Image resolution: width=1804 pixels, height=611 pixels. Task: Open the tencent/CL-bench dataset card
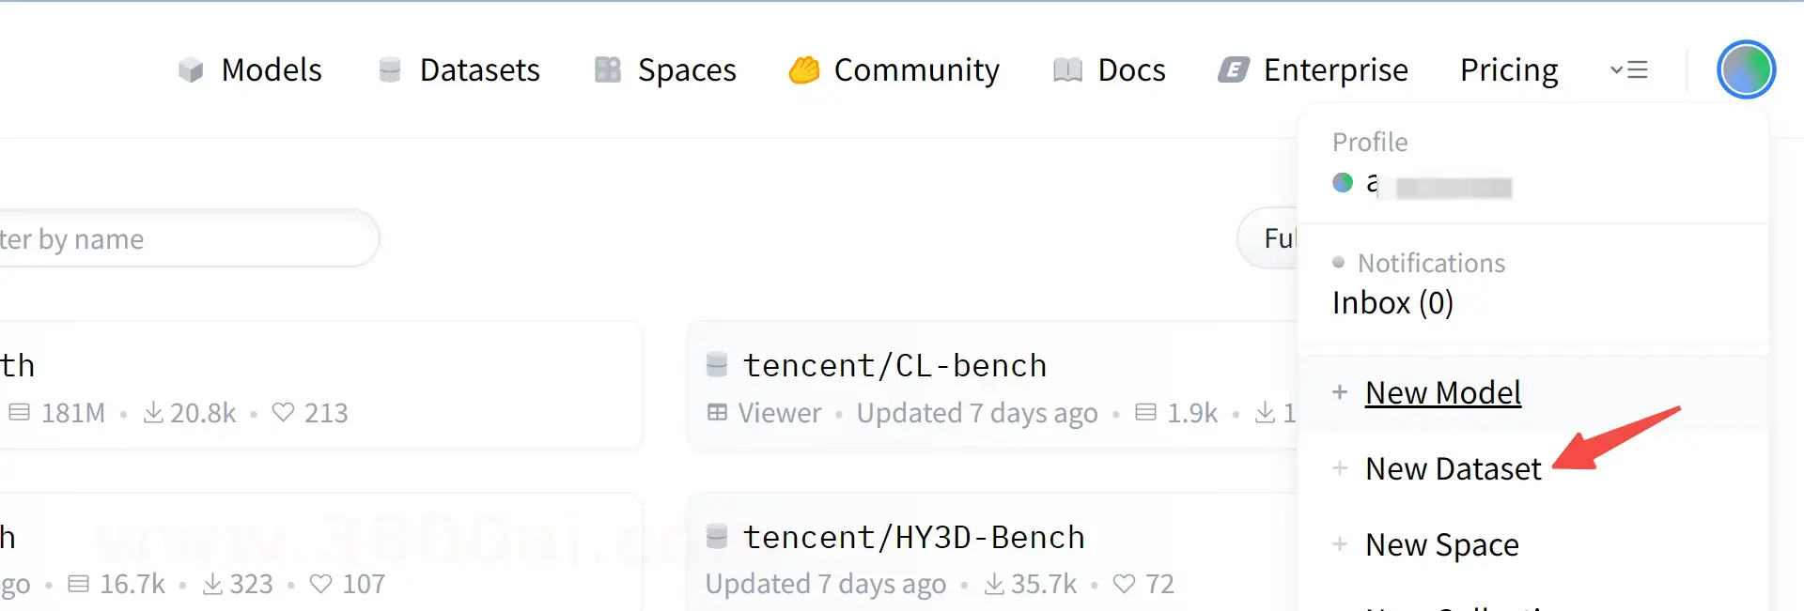pyautogui.click(x=894, y=366)
